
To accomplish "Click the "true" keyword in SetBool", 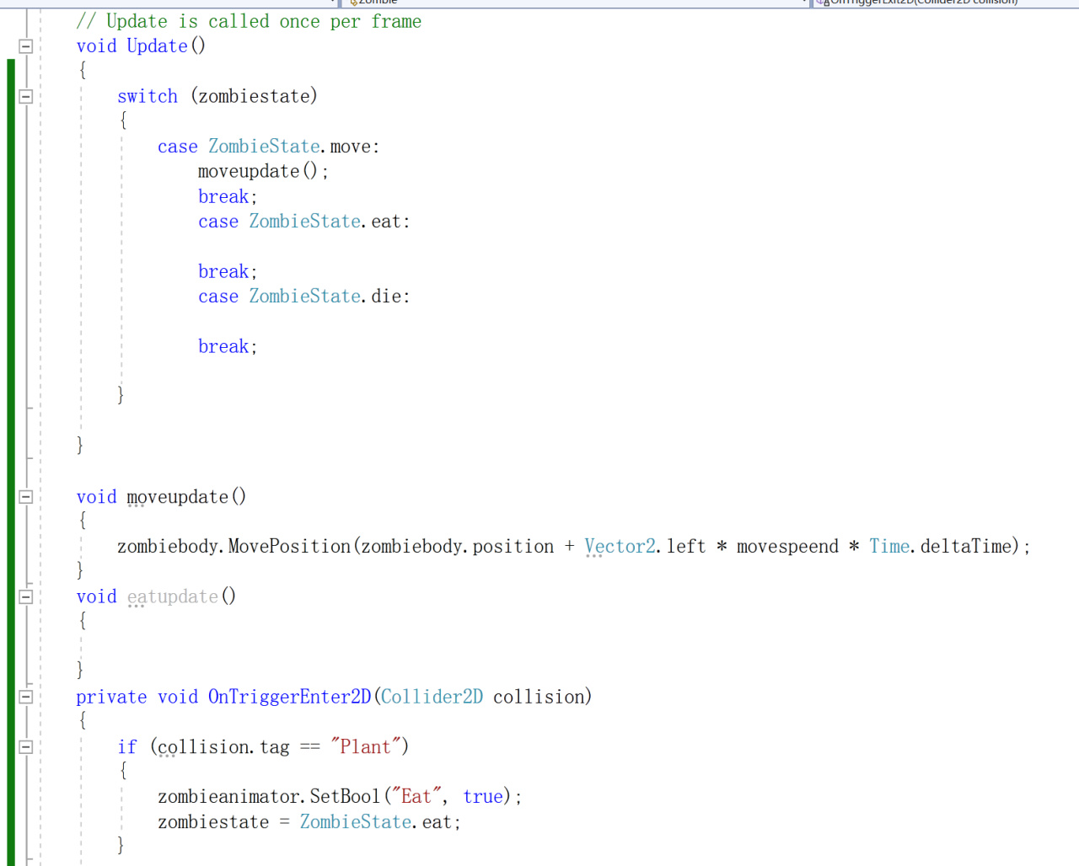I will (483, 796).
